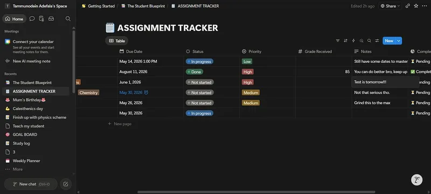Screen dimensions: 431x194
Task: Click the sidebar search magnifier icon
Action: (x=68, y=19)
